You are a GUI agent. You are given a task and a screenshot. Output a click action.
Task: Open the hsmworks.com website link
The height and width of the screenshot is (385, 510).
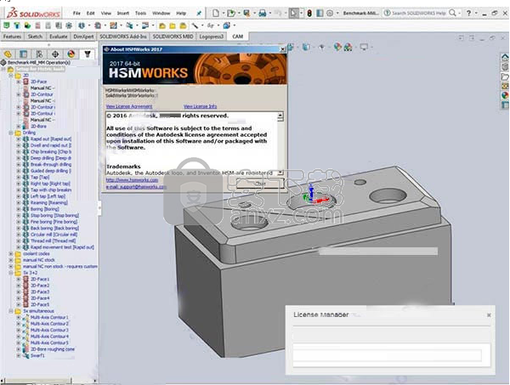pos(132,180)
